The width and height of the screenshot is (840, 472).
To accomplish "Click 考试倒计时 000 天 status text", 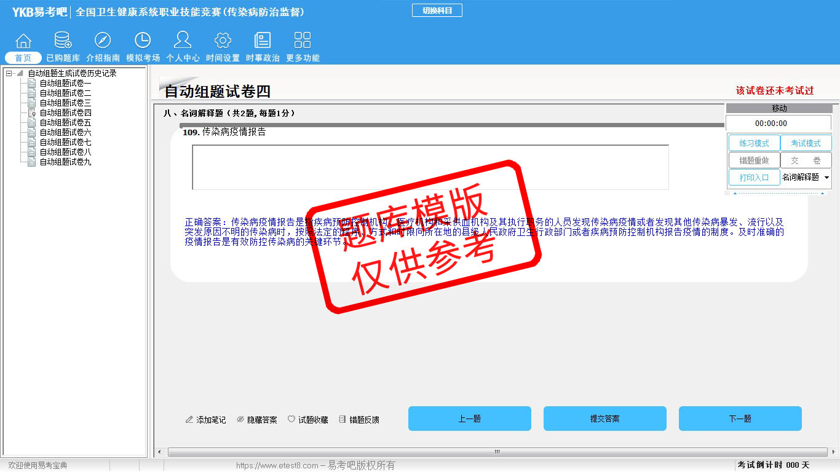I will point(774,465).
